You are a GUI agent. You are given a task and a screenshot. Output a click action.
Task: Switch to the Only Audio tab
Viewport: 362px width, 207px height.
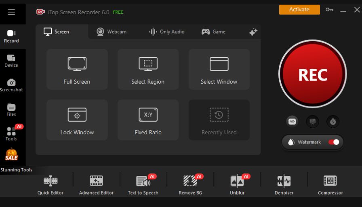coord(167,32)
